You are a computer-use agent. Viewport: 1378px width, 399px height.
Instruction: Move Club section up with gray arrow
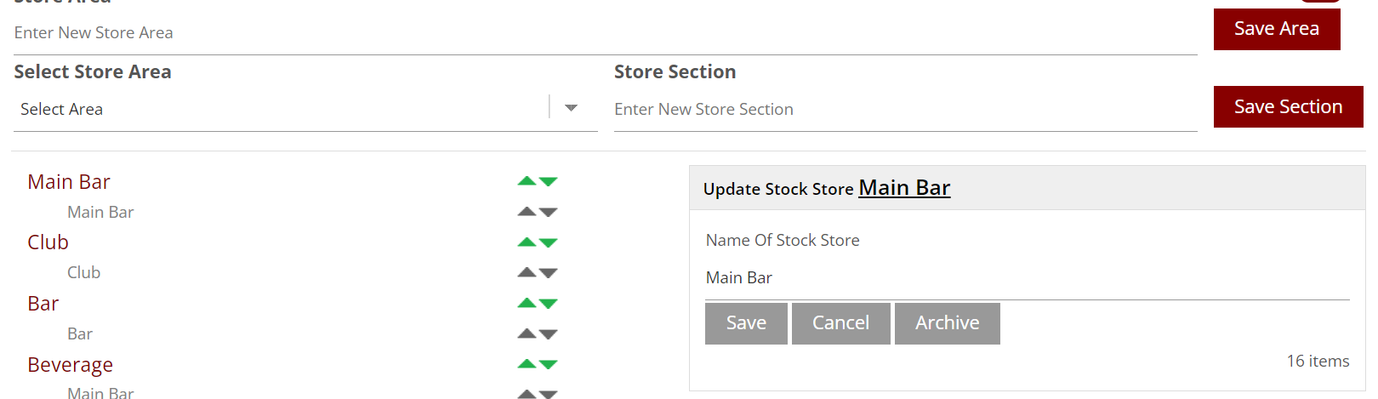pos(527,272)
